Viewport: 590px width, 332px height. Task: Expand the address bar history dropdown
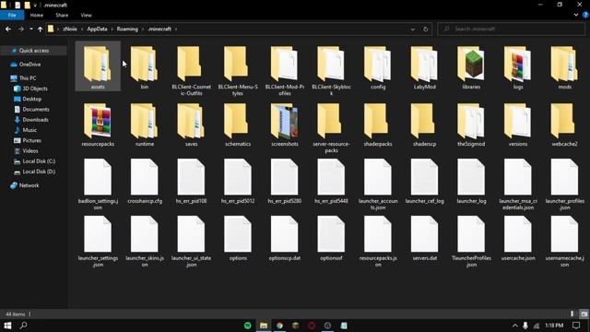click(x=412, y=29)
